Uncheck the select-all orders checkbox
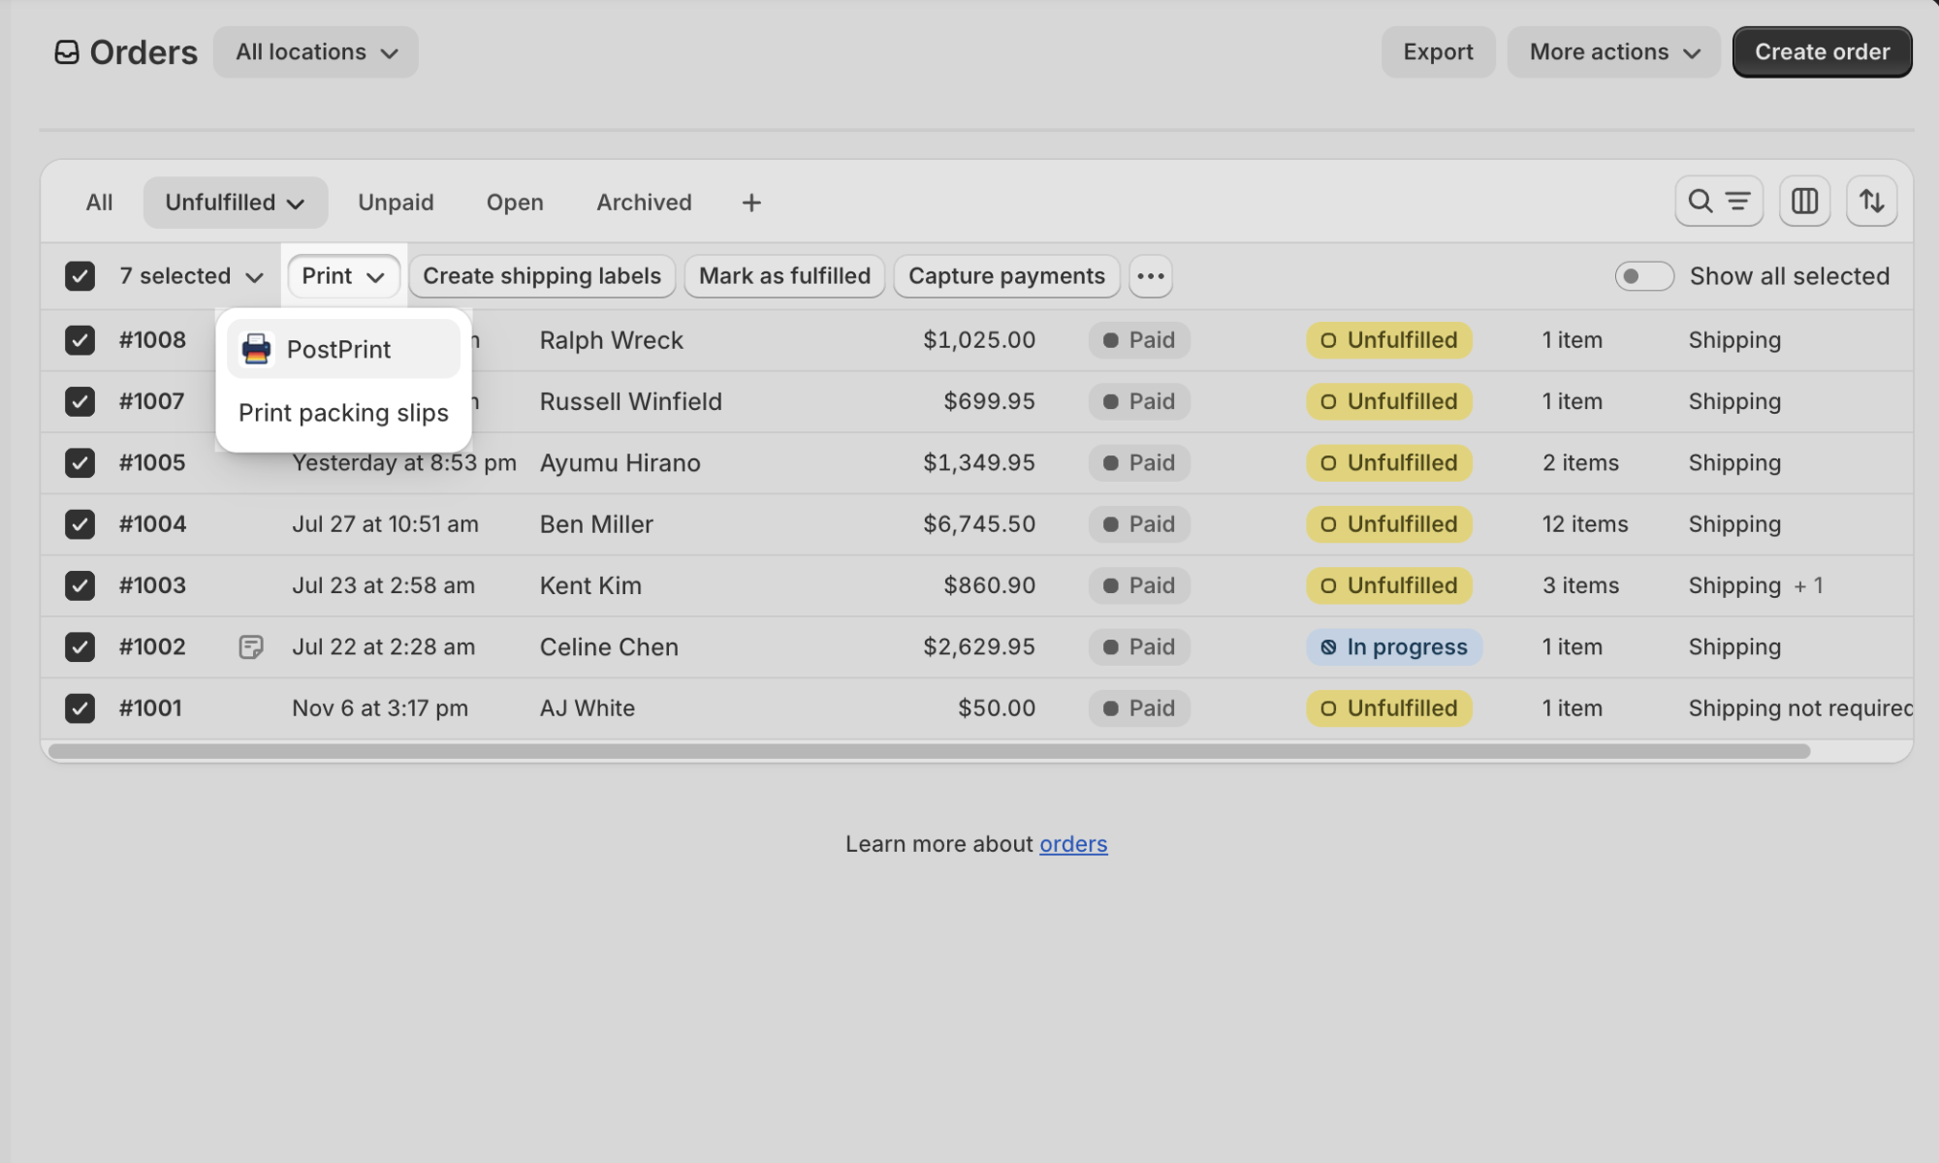Image resolution: width=1939 pixels, height=1163 pixels. (x=79, y=276)
